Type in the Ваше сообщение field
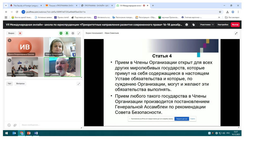 (47, 125)
